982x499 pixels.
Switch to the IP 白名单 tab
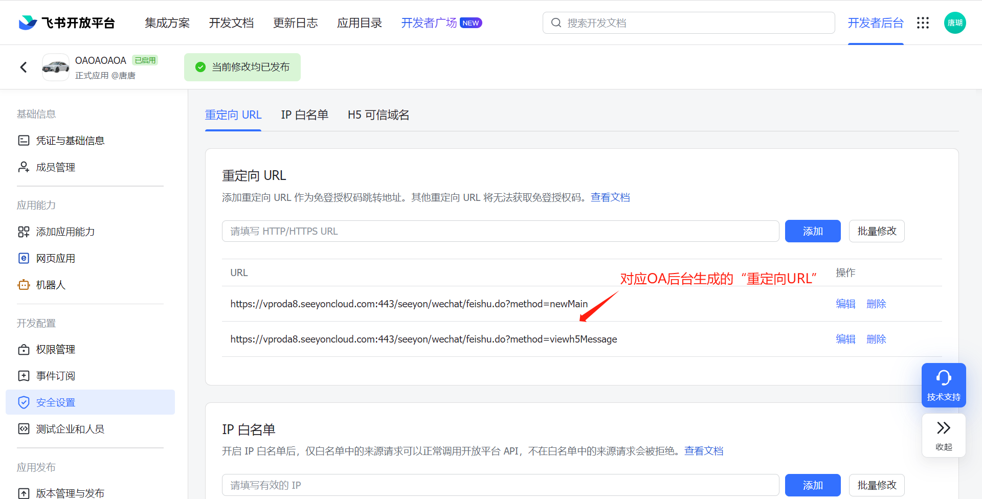(304, 115)
